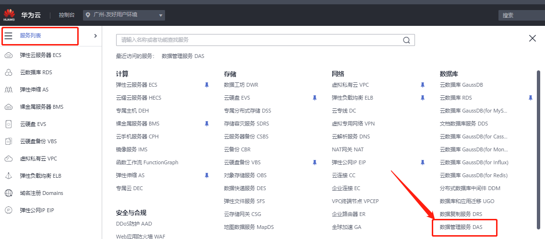Click the location pin icon in region selector
The height and width of the screenshot is (239, 545).
click(88, 15)
